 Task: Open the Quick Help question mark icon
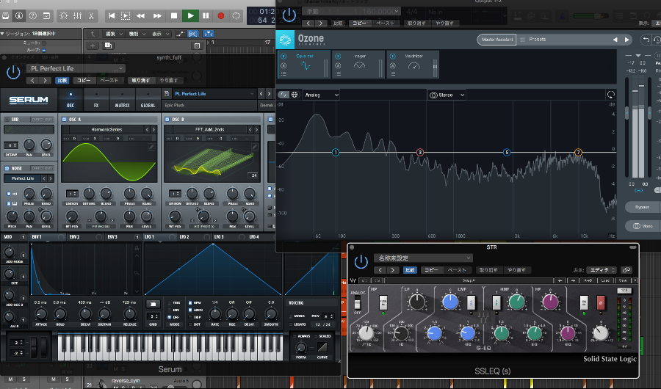click(33, 15)
